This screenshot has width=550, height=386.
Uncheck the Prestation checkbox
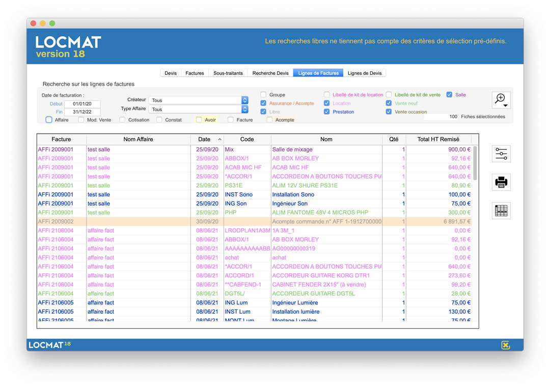coord(327,112)
